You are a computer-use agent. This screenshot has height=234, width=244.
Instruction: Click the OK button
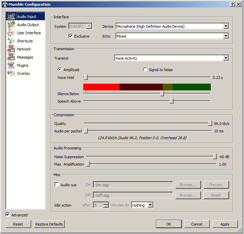pyautogui.click(x=169, y=224)
